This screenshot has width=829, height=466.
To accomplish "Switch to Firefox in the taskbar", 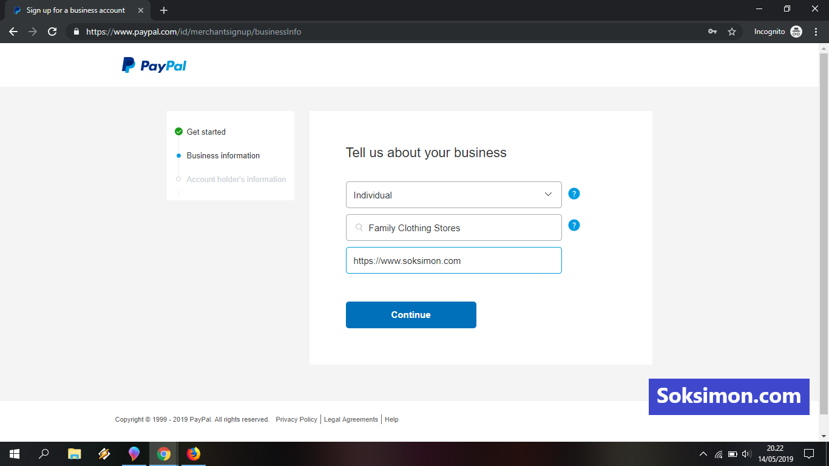I will point(194,454).
